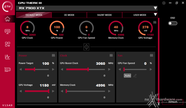Open the OSD settings sidebar icon
The width and height of the screenshot is (186, 108).
coord(7,31)
